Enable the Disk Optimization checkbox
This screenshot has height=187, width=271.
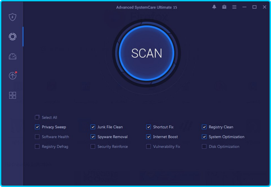(204, 147)
